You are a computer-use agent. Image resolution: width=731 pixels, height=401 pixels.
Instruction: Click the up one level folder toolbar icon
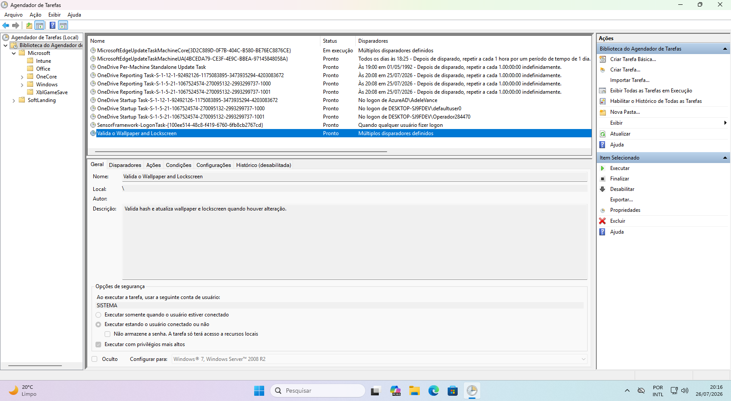click(x=29, y=25)
